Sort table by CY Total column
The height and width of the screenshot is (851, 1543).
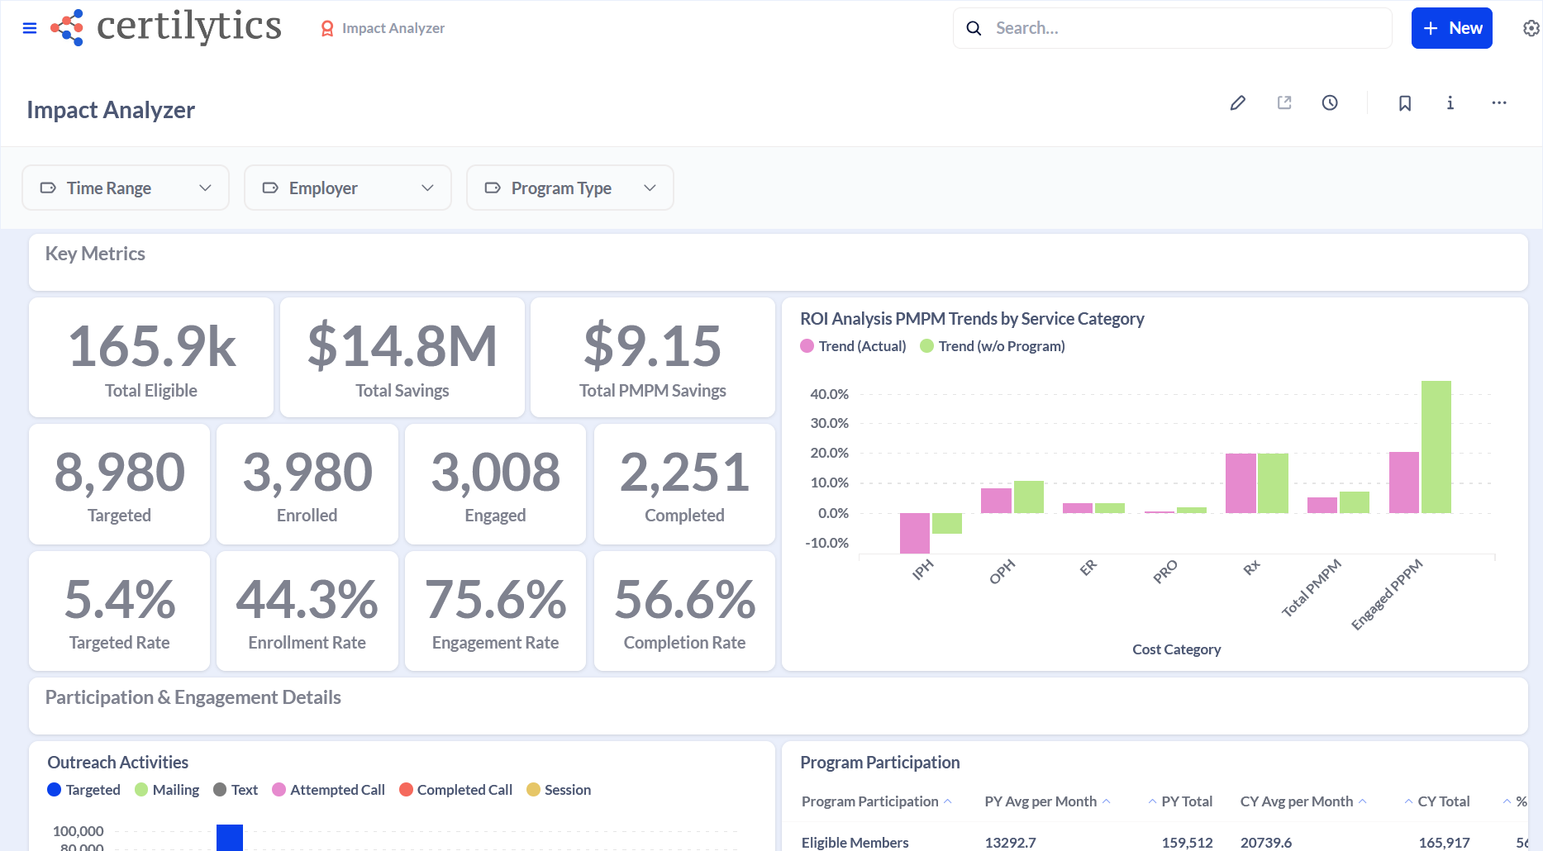pyautogui.click(x=1443, y=801)
